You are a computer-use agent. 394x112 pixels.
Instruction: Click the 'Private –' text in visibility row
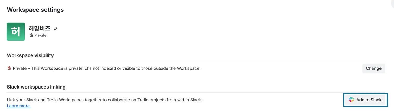click(x=21, y=68)
